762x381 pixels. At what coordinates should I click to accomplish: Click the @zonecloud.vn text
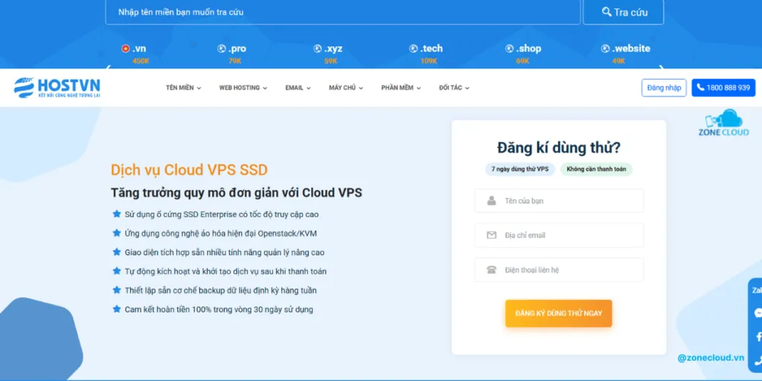click(711, 357)
